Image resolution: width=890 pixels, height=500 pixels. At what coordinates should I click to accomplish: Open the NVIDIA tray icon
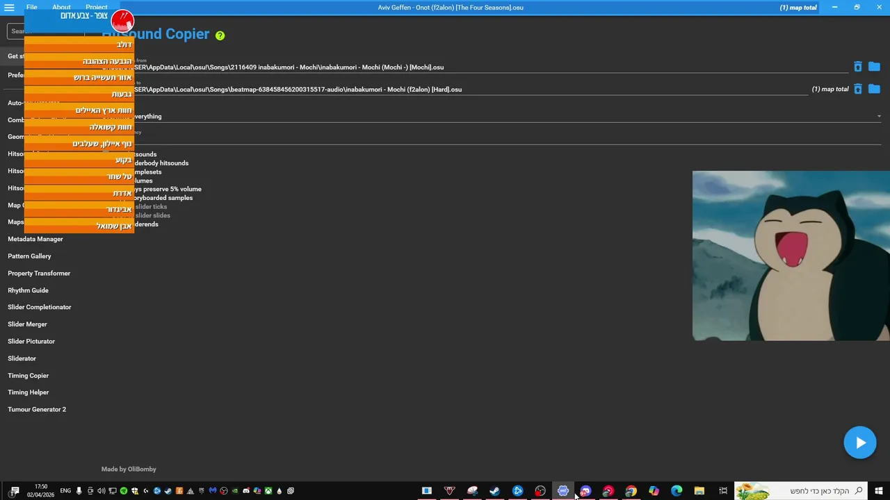tap(235, 491)
